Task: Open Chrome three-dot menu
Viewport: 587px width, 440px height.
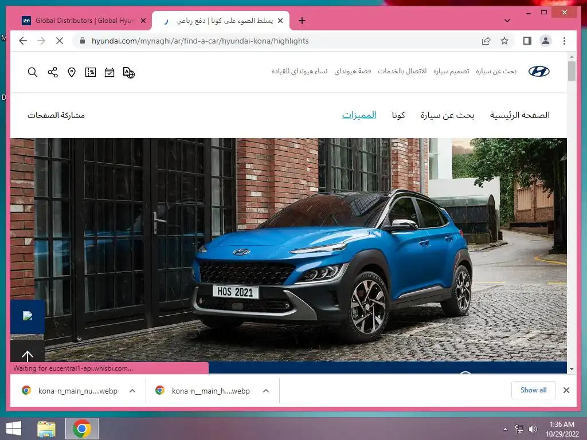Action: point(564,41)
